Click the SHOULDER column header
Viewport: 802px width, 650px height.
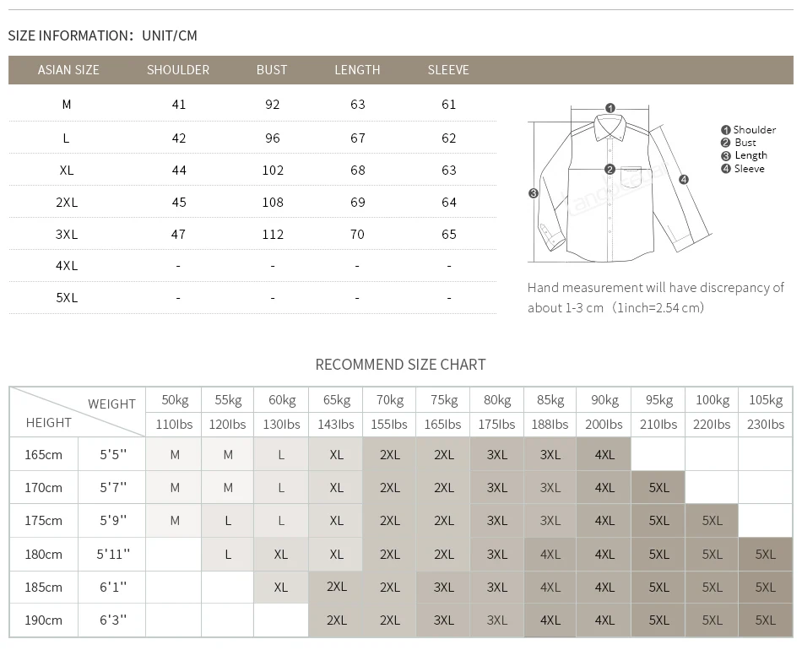[178, 70]
